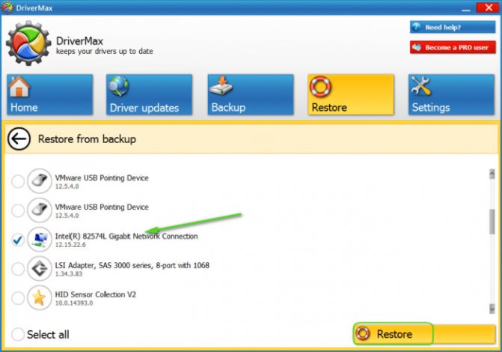Go back with the arrow icon

pyautogui.click(x=19, y=139)
